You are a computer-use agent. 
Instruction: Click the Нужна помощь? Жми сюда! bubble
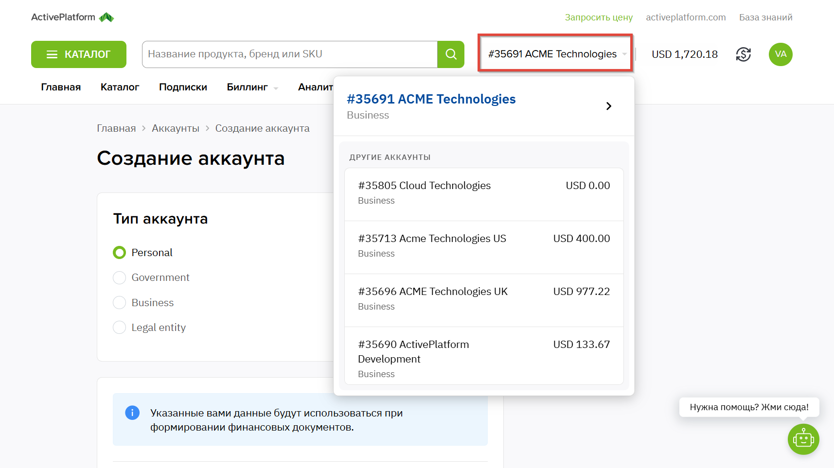[x=749, y=407]
